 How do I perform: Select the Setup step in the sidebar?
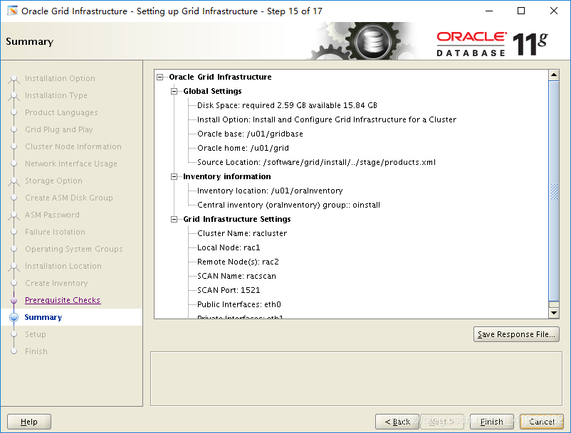click(36, 334)
